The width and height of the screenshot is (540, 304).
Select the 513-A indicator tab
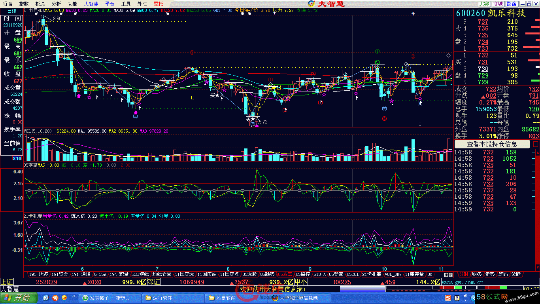tap(319, 274)
